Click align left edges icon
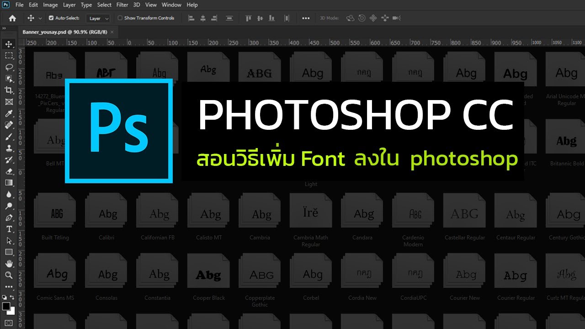585x329 pixels. (191, 18)
